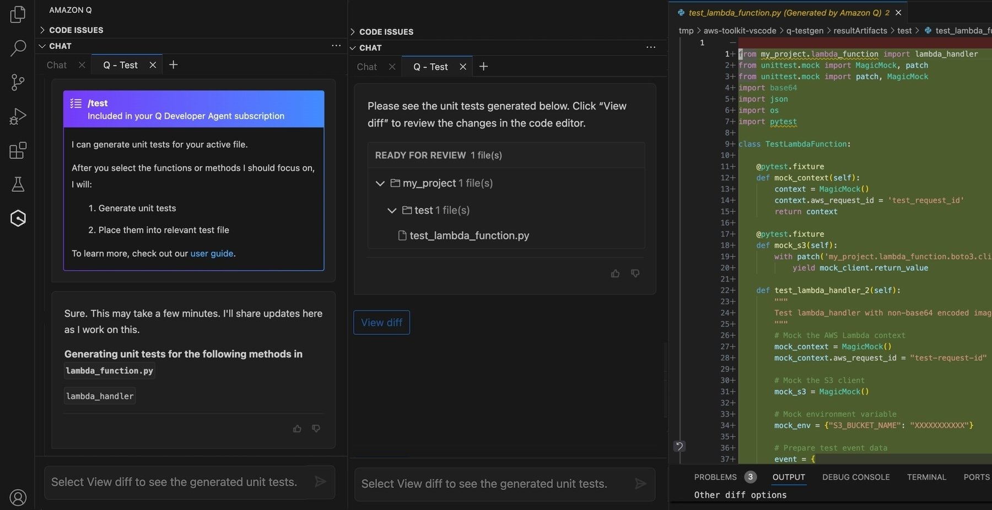Open the Extensions view icon
This screenshot has width=992, height=510.
coord(18,150)
